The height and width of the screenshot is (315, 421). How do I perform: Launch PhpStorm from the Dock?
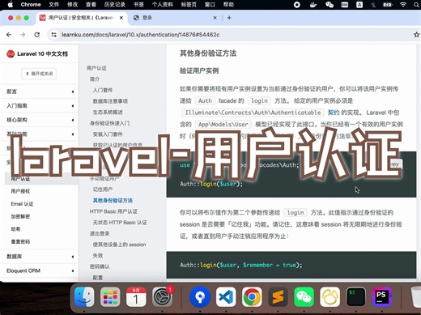[381, 297]
